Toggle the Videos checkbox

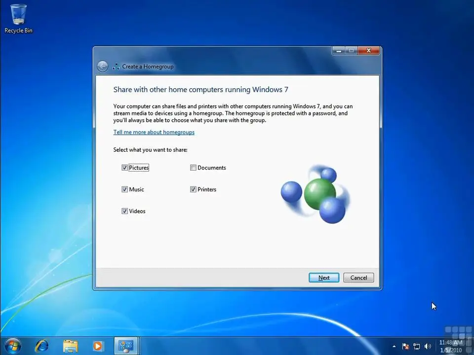click(x=124, y=211)
